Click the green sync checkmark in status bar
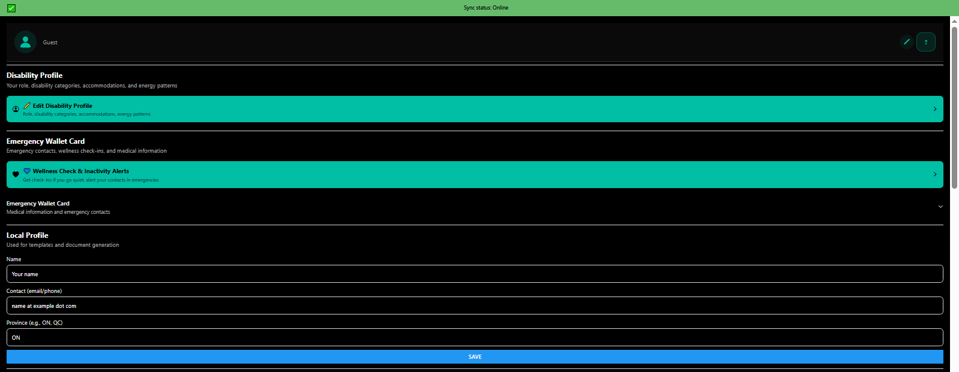The image size is (959, 372). point(11,8)
